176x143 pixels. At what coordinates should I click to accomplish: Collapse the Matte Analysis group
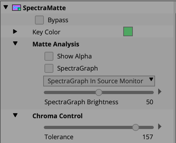[x=15, y=44]
